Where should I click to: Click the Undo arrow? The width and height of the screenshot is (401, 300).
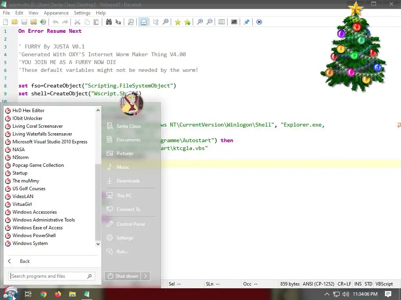(x=55, y=22)
